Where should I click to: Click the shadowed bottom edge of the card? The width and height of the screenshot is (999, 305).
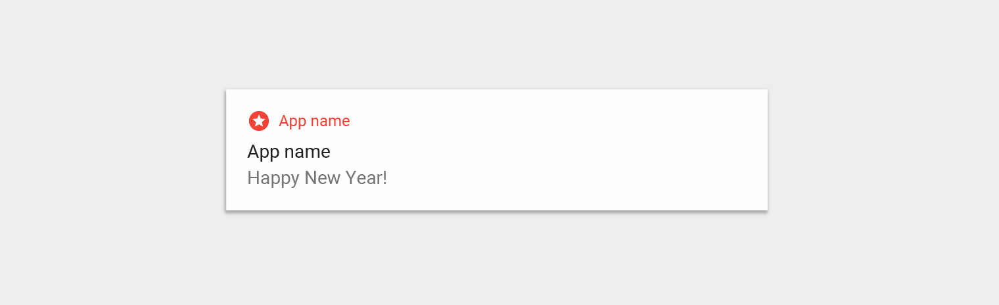tap(497, 211)
